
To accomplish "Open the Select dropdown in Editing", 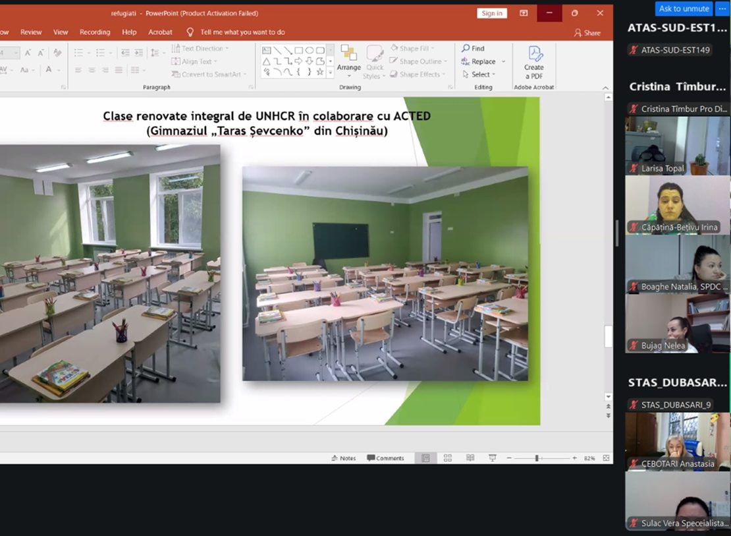I will 480,74.
